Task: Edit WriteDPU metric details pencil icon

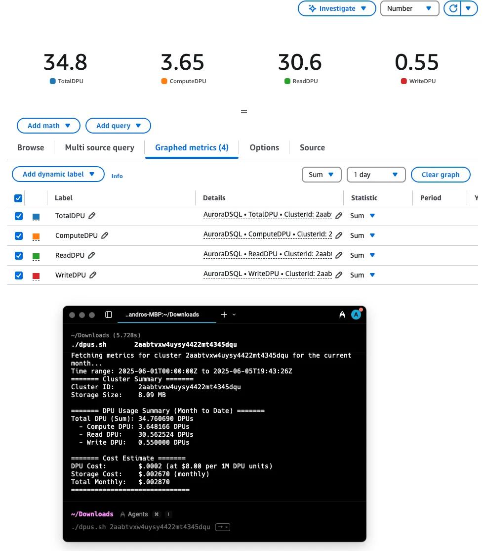Action: [338, 275]
